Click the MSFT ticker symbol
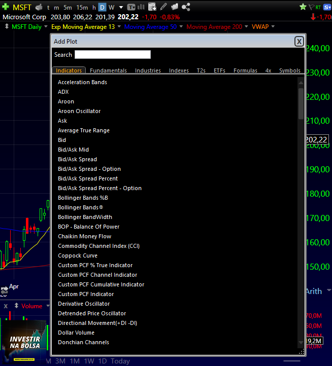332x366 pixels. coord(22,8)
